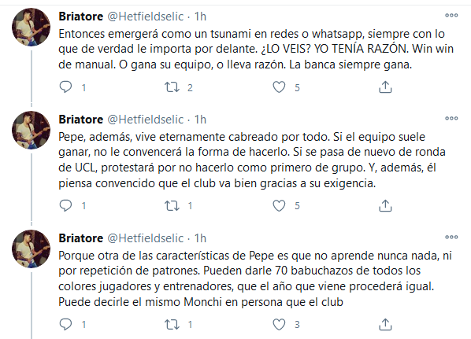Reply to the tweet mentioning Monchi
Screen dimensions: 471x339
[65, 324]
